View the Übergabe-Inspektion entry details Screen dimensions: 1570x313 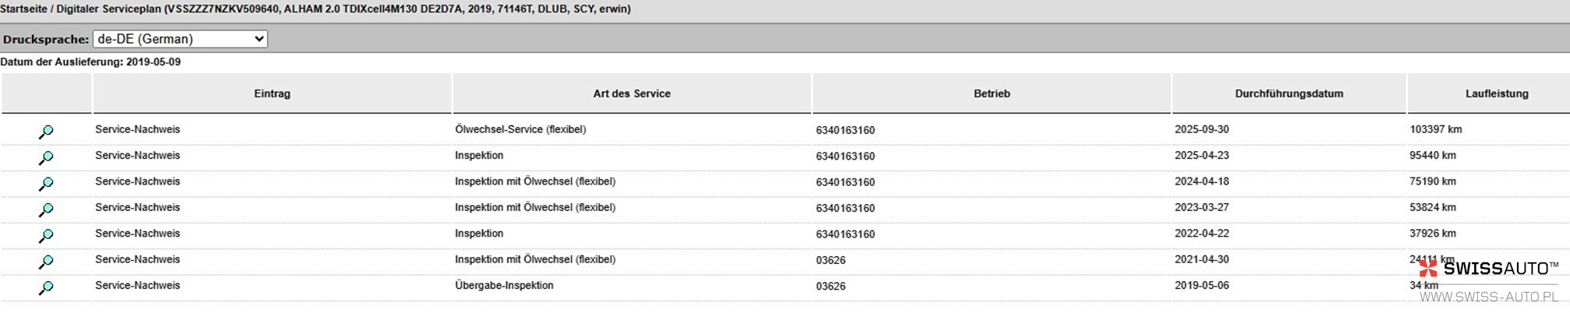coord(46,287)
